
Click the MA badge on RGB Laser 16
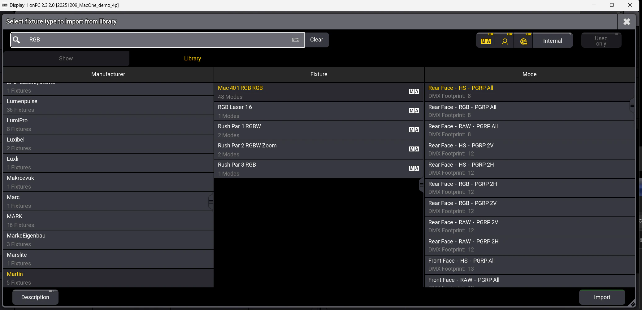click(414, 111)
